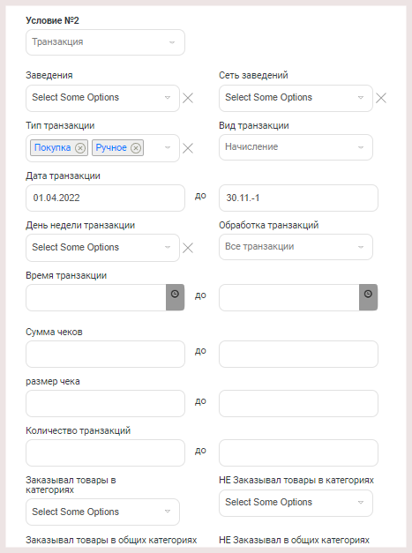Expand НЕ Заказывал товары в категориях dropdown
The width and height of the screenshot is (412, 553).
click(296, 503)
